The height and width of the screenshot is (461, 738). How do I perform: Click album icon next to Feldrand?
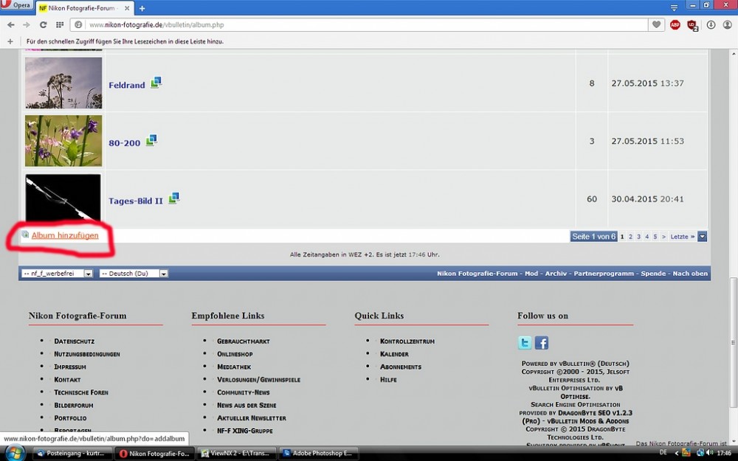coord(156,83)
